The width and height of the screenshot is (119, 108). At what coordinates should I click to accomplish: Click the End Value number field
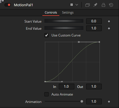click(94, 28)
